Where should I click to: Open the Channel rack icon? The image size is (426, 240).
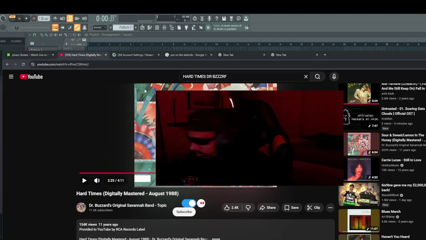[x=157, y=28]
